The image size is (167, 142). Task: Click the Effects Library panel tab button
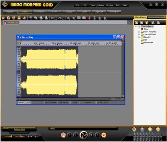coord(140,17)
